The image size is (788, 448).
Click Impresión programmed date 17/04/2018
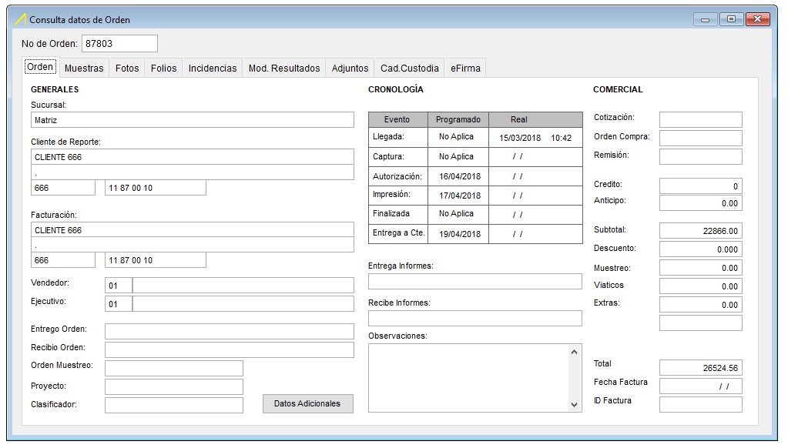[460, 196]
